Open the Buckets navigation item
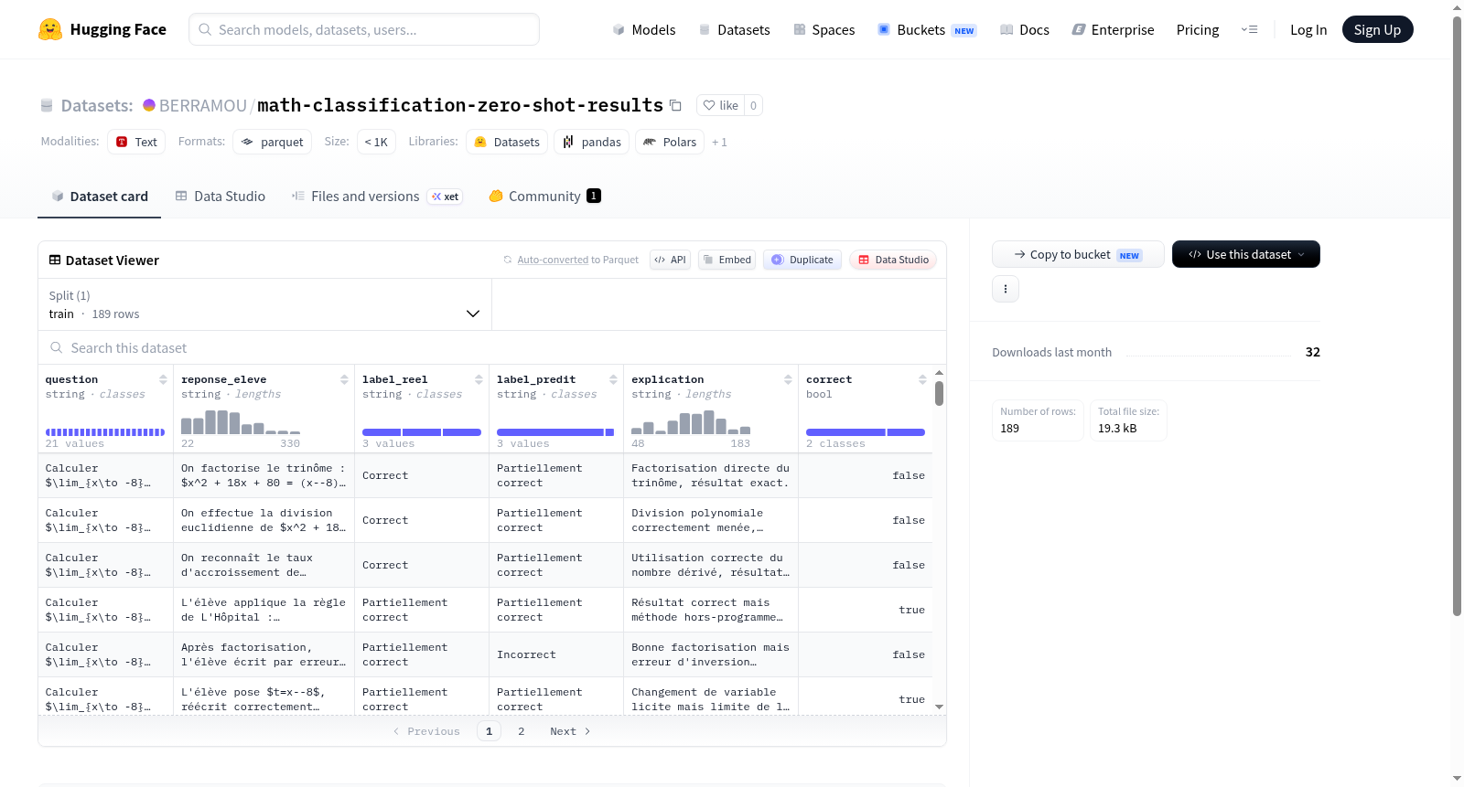1464x787 pixels. click(x=926, y=30)
